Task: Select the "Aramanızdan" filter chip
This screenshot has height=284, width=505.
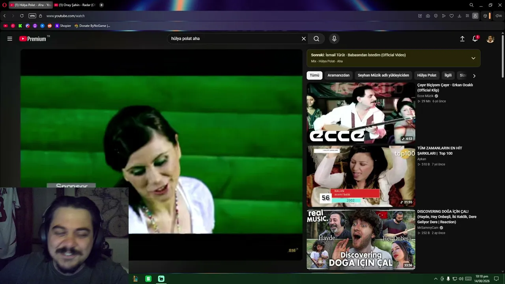Action: [339, 75]
